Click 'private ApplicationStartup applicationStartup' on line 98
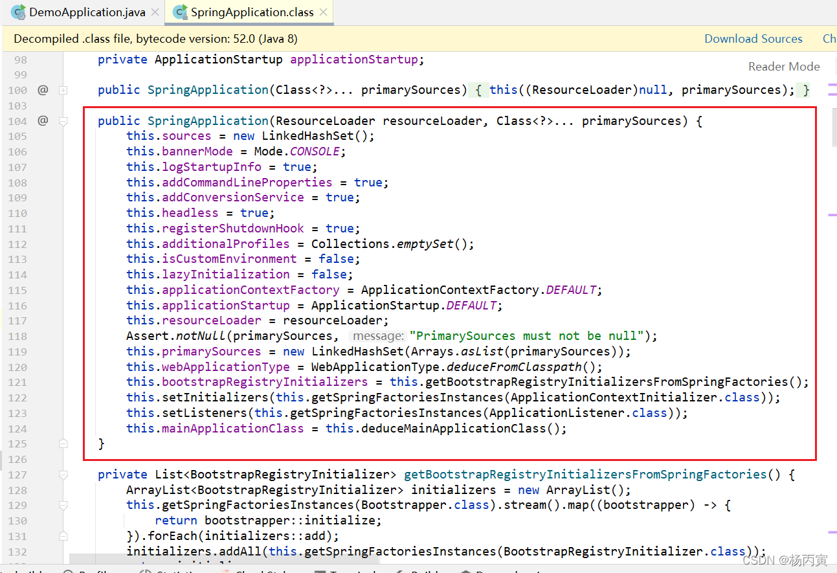 [258, 60]
